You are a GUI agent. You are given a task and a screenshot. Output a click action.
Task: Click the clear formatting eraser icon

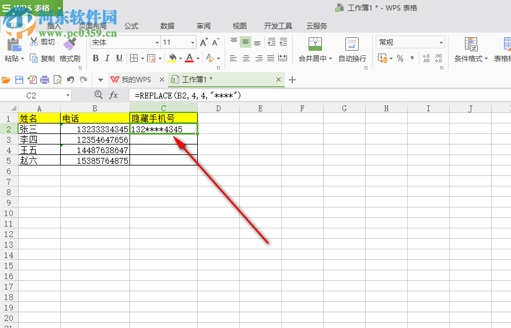coord(210,58)
